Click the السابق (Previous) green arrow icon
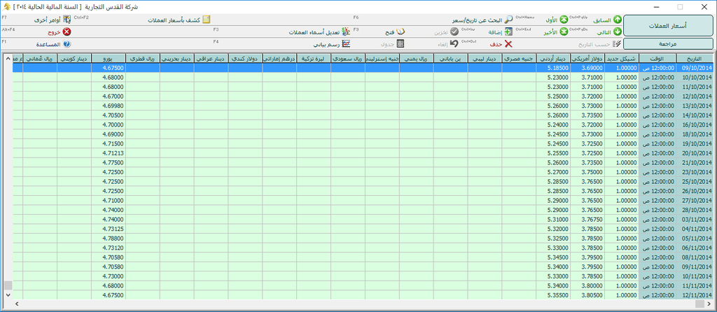717x312 pixels. [617, 20]
